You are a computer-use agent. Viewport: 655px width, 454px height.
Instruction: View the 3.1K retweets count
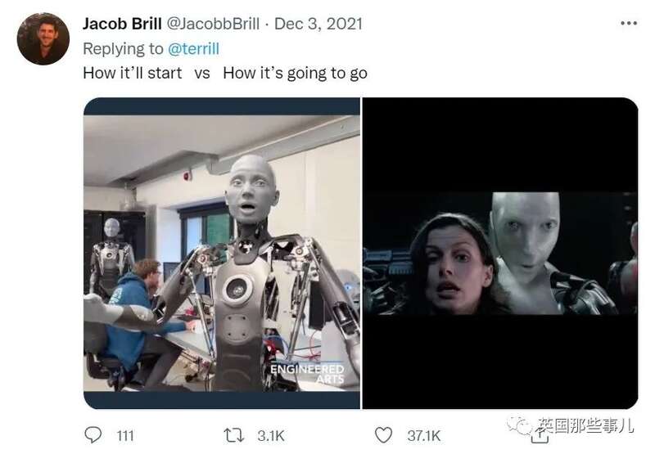(271, 436)
